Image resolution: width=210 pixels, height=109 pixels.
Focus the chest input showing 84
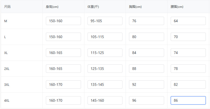(146, 53)
